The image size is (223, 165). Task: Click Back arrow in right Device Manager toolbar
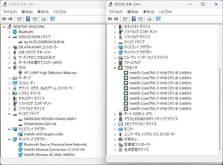point(110,19)
